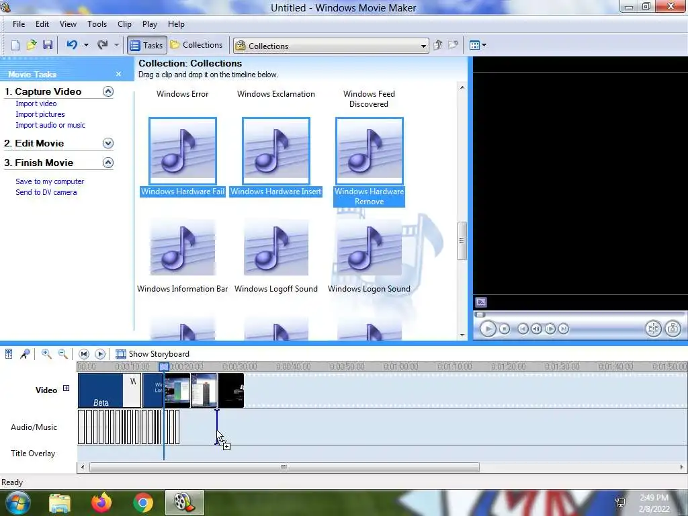Close the Movie Tasks pane
The image size is (688, 516).
coord(118,74)
